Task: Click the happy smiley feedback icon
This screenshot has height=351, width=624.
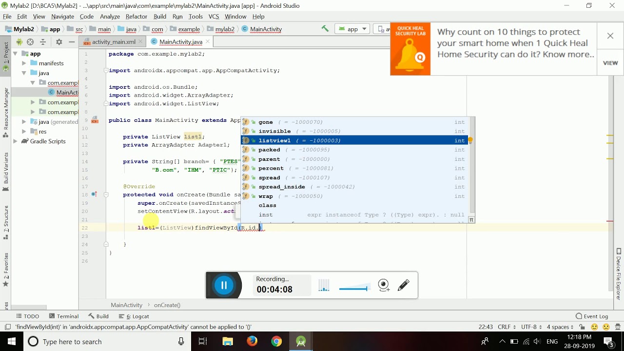Action: (595, 327)
